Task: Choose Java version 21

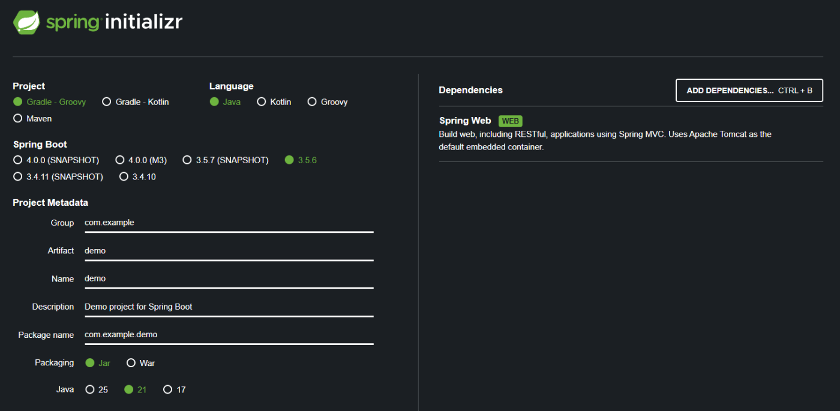Action: click(x=135, y=389)
